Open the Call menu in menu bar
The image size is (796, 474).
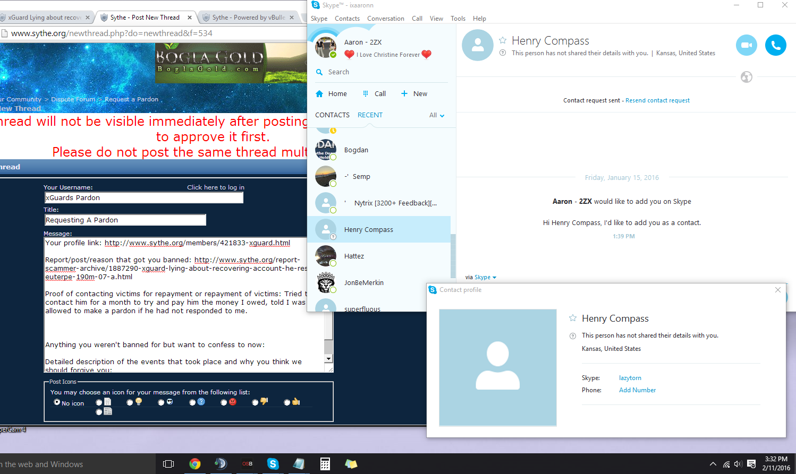coord(417,19)
